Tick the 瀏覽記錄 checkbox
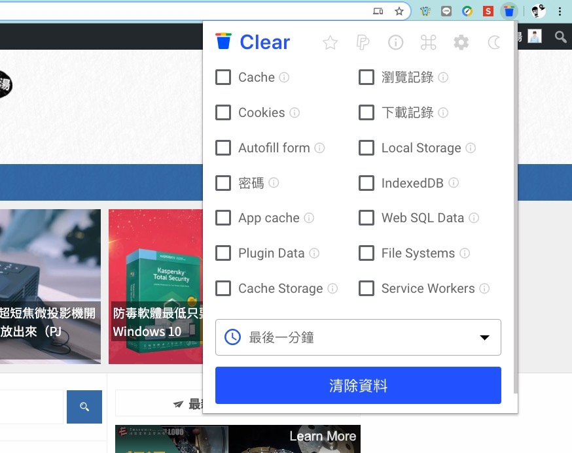 [366, 77]
